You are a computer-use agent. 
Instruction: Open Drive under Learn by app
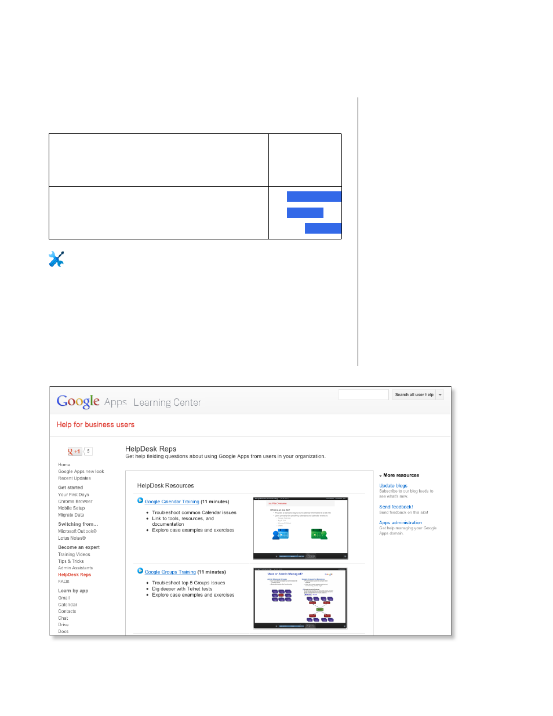(63, 625)
